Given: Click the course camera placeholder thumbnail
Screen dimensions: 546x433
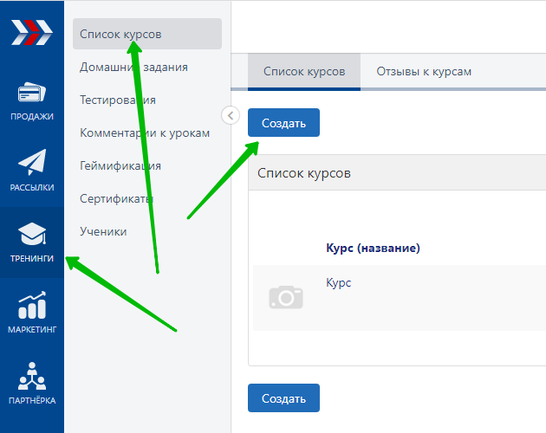Looking at the screenshot, I should (x=285, y=298).
